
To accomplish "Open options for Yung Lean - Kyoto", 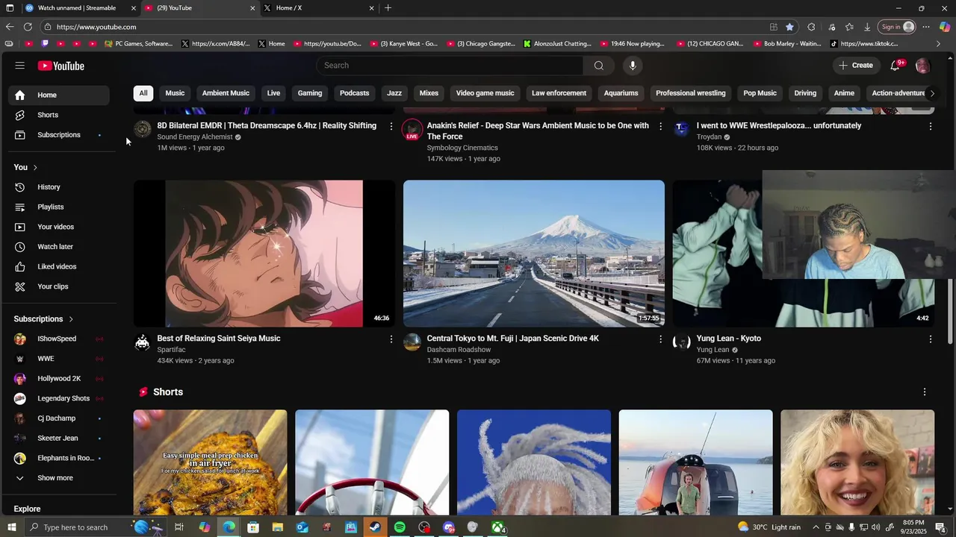I will click(x=930, y=339).
